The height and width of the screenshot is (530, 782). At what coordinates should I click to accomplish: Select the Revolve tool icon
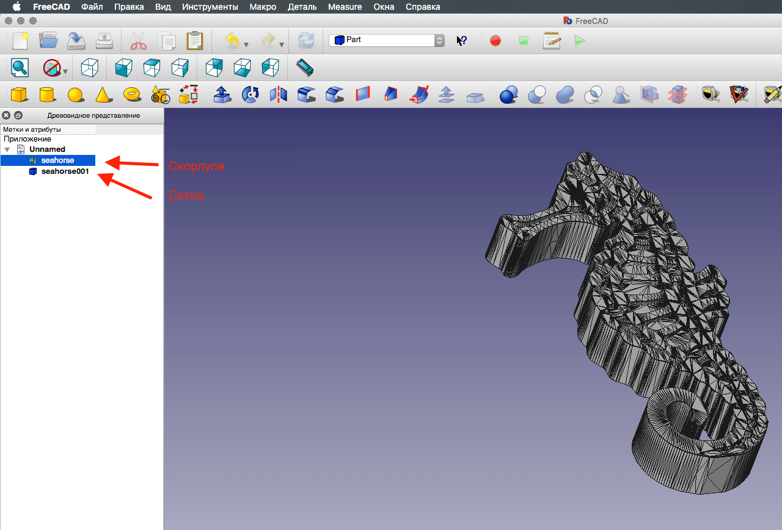tap(250, 95)
